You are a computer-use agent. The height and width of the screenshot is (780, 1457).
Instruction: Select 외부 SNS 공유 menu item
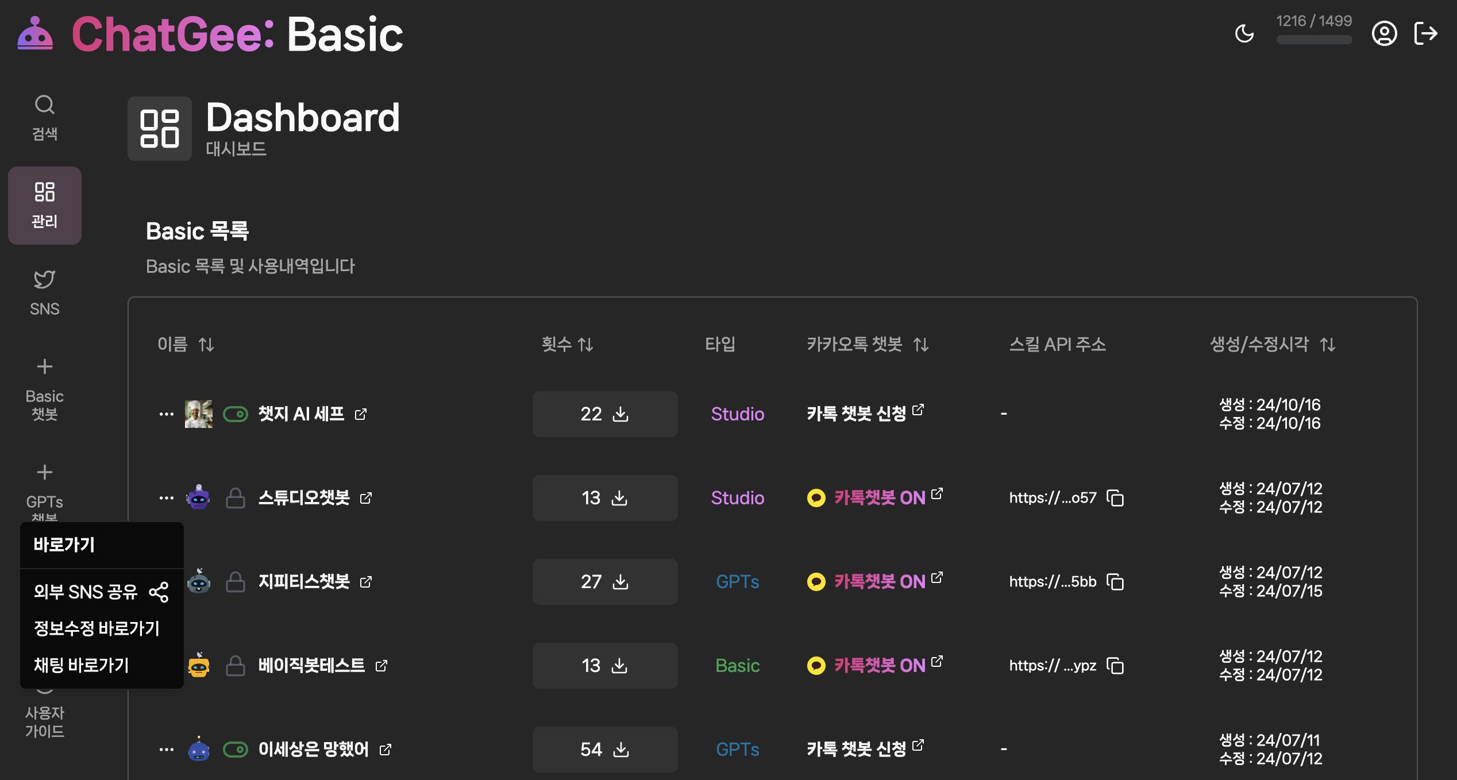101,592
